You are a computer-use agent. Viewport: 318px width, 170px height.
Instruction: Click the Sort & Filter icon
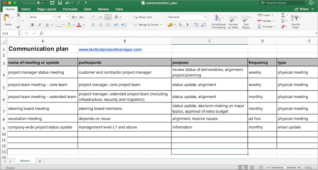coord(296,22)
